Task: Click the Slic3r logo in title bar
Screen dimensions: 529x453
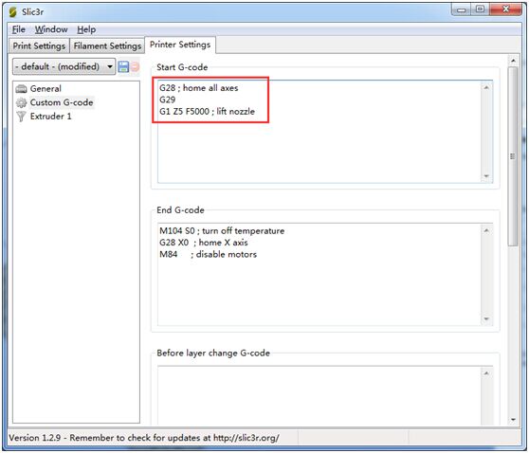Action: [13, 11]
